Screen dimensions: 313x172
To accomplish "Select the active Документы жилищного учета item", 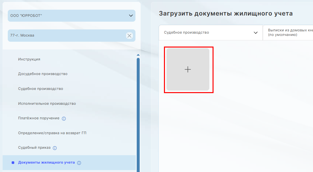I will click(x=46, y=162).
